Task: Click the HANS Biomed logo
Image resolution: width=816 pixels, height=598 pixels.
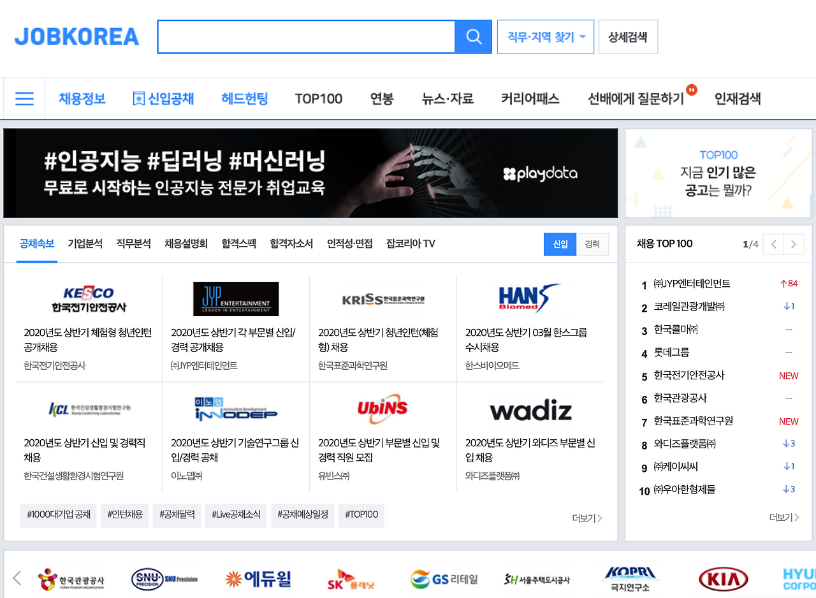Action: [529, 299]
